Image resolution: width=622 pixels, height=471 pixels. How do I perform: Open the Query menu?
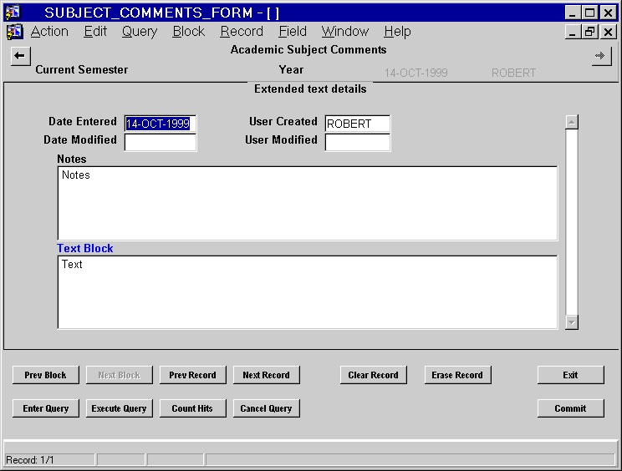(140, 31)
